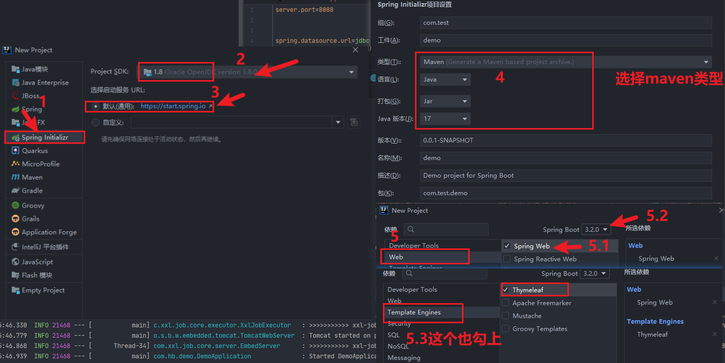Enable the Groovy Templates checkbox

click(x=506, y=329)
